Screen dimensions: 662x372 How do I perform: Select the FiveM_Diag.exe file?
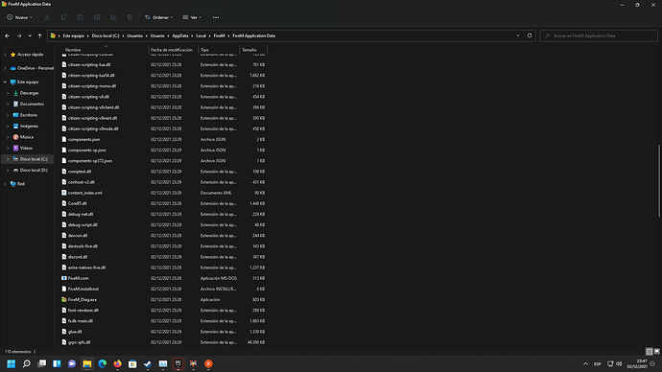83,299
